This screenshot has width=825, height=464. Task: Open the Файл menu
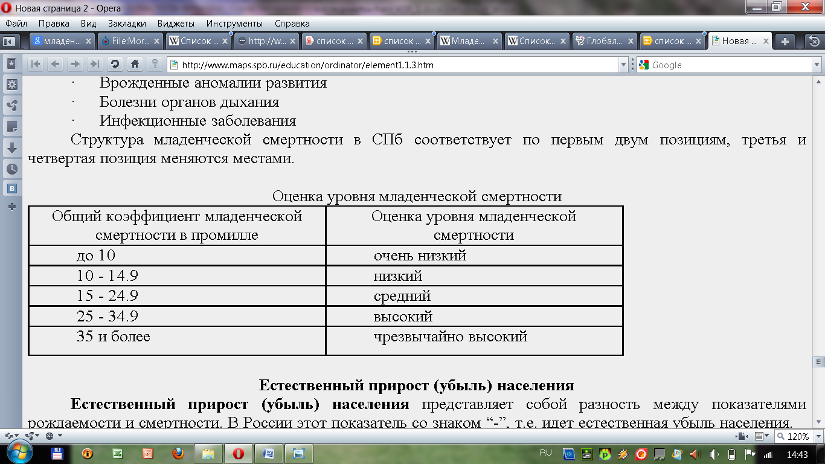[16, 24]
